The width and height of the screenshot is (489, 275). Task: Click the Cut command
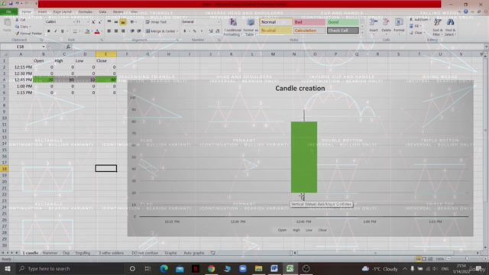21,20
